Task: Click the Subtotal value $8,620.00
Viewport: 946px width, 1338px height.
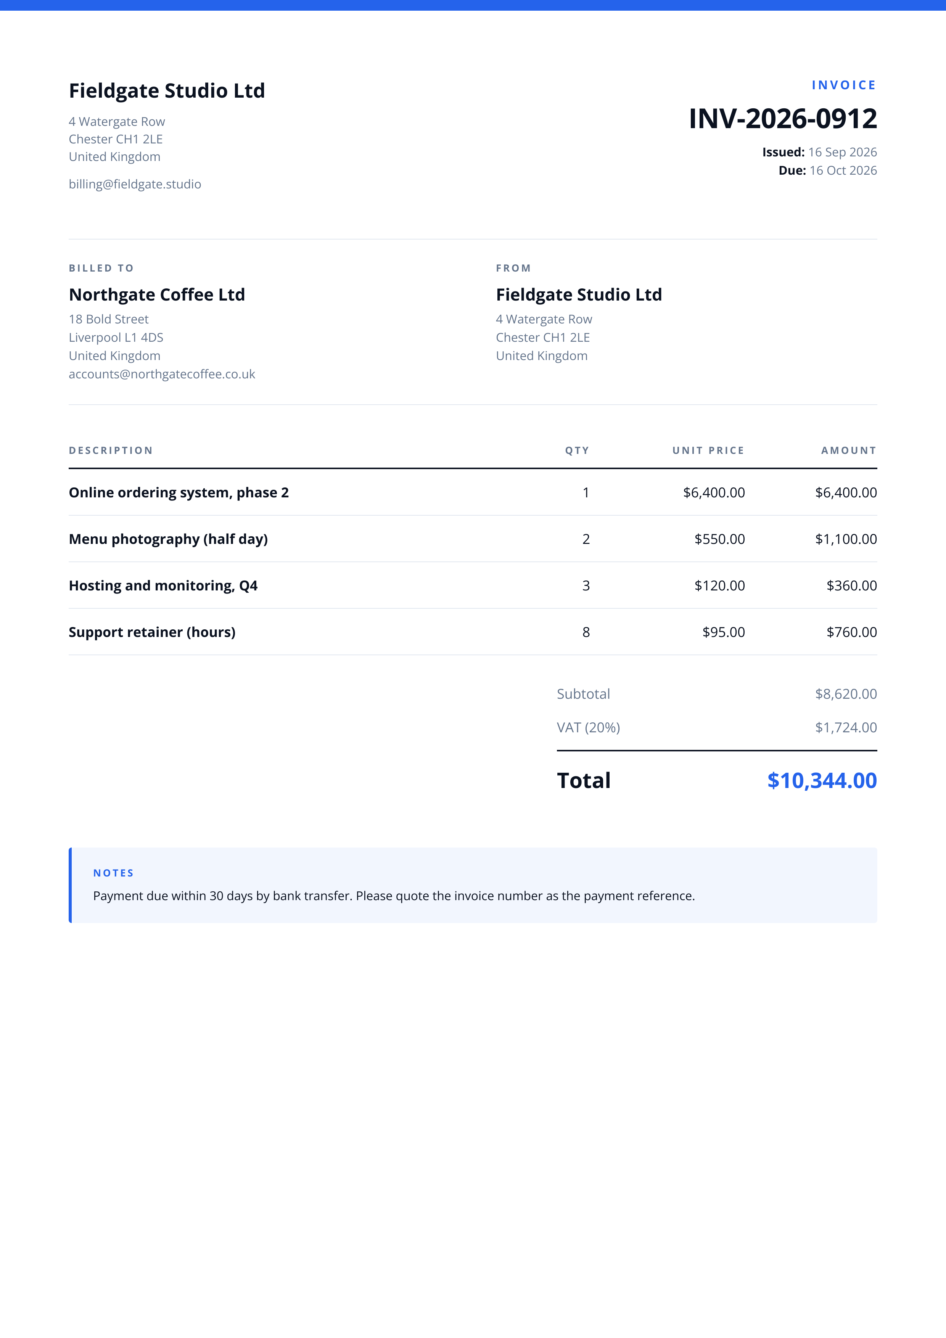Action: tap(846, 694)
